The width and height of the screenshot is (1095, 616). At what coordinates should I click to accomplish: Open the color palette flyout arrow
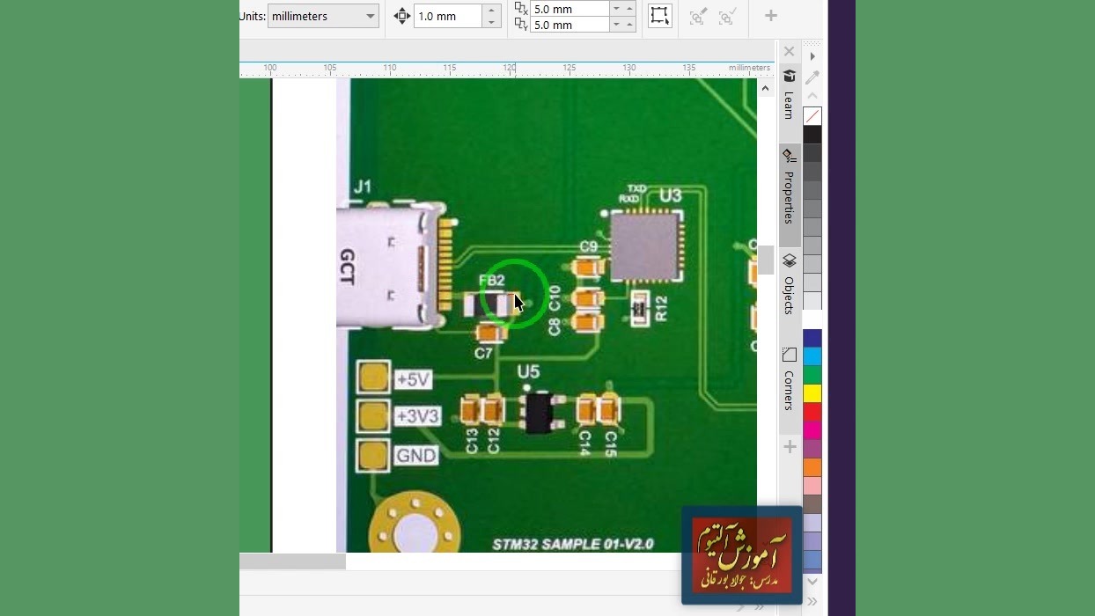(x=812, y=56)
